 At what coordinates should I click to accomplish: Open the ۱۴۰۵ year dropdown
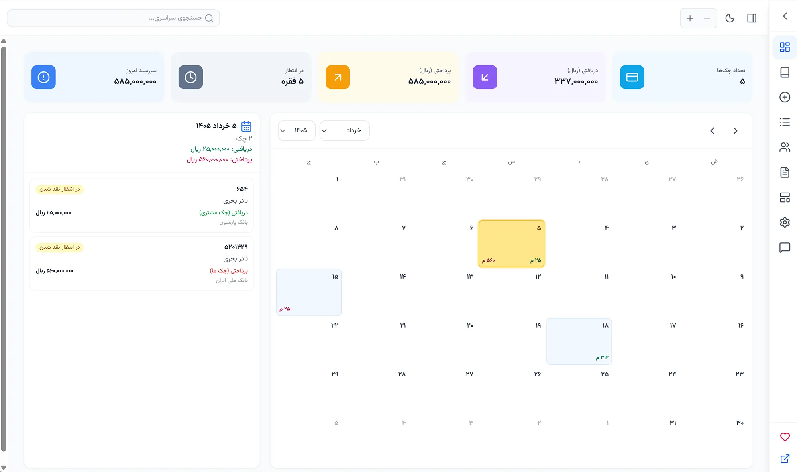tap(296, 130)
